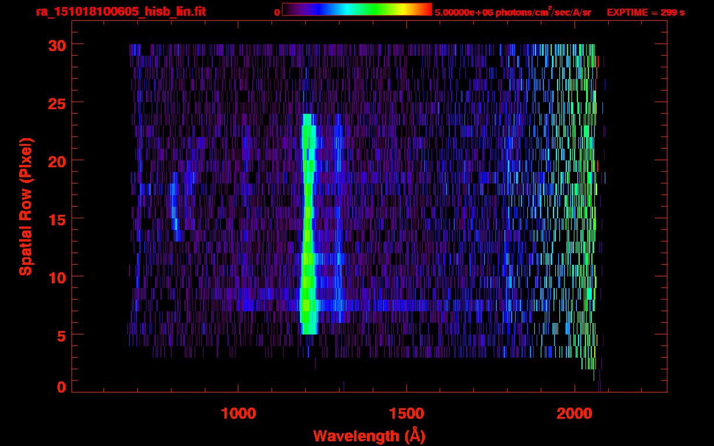Click the filename ra_151018100605_hisb_lin.fit title

pyautogui.click(x=120, y=12)
